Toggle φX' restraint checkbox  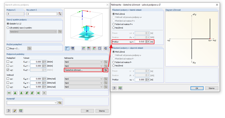(x=8, y=79)
